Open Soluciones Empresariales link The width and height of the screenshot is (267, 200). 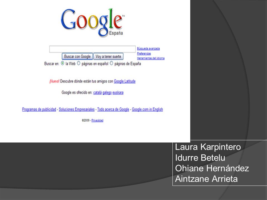77,109
